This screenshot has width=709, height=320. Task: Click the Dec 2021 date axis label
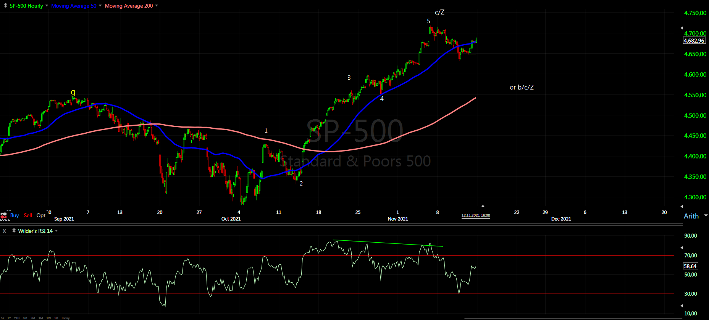(561, 219)
